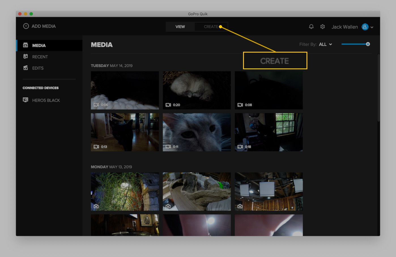Click video icon on 0:06 clip
Image resolution: width=396 pixels, height=257 pixels.
[x=96, y=105]
